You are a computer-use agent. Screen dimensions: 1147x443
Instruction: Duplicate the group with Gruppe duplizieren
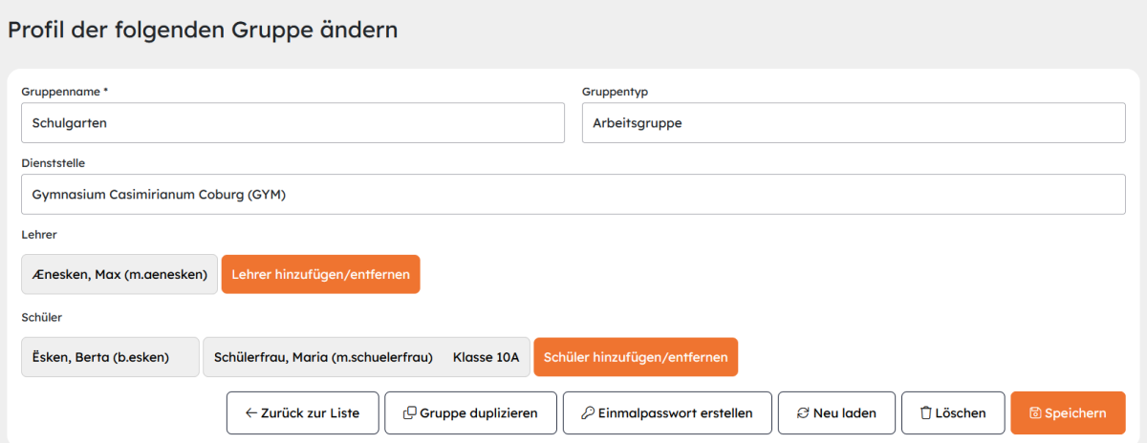coord(470,413)
